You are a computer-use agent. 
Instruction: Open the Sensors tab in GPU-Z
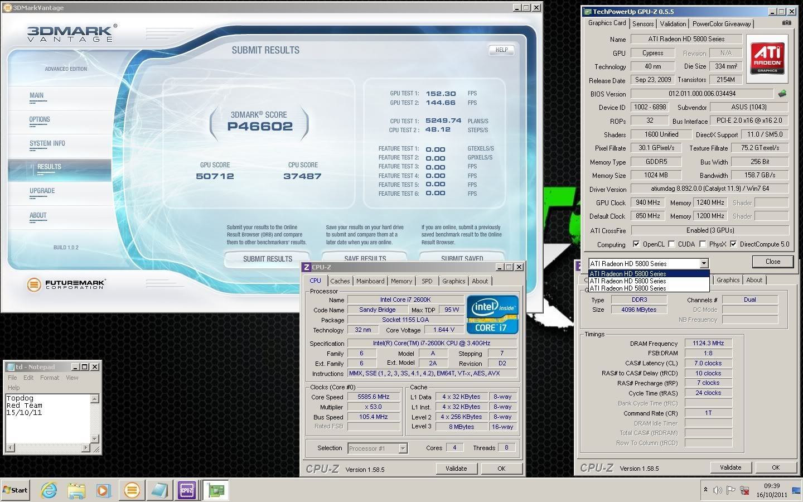click(643, 23)
